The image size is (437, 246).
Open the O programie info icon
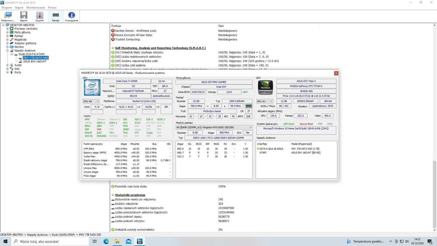(x=72, y=16)
